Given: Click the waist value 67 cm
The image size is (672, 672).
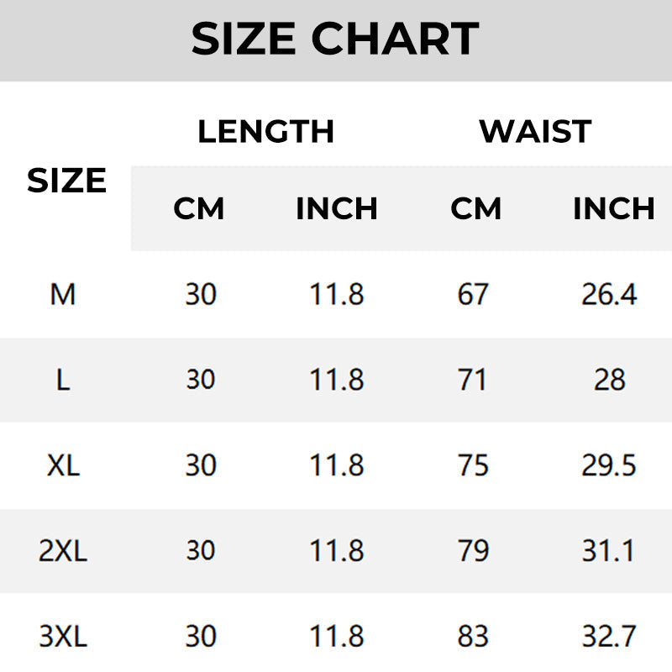Looking at the screenshot, I should tap(473, 294).
